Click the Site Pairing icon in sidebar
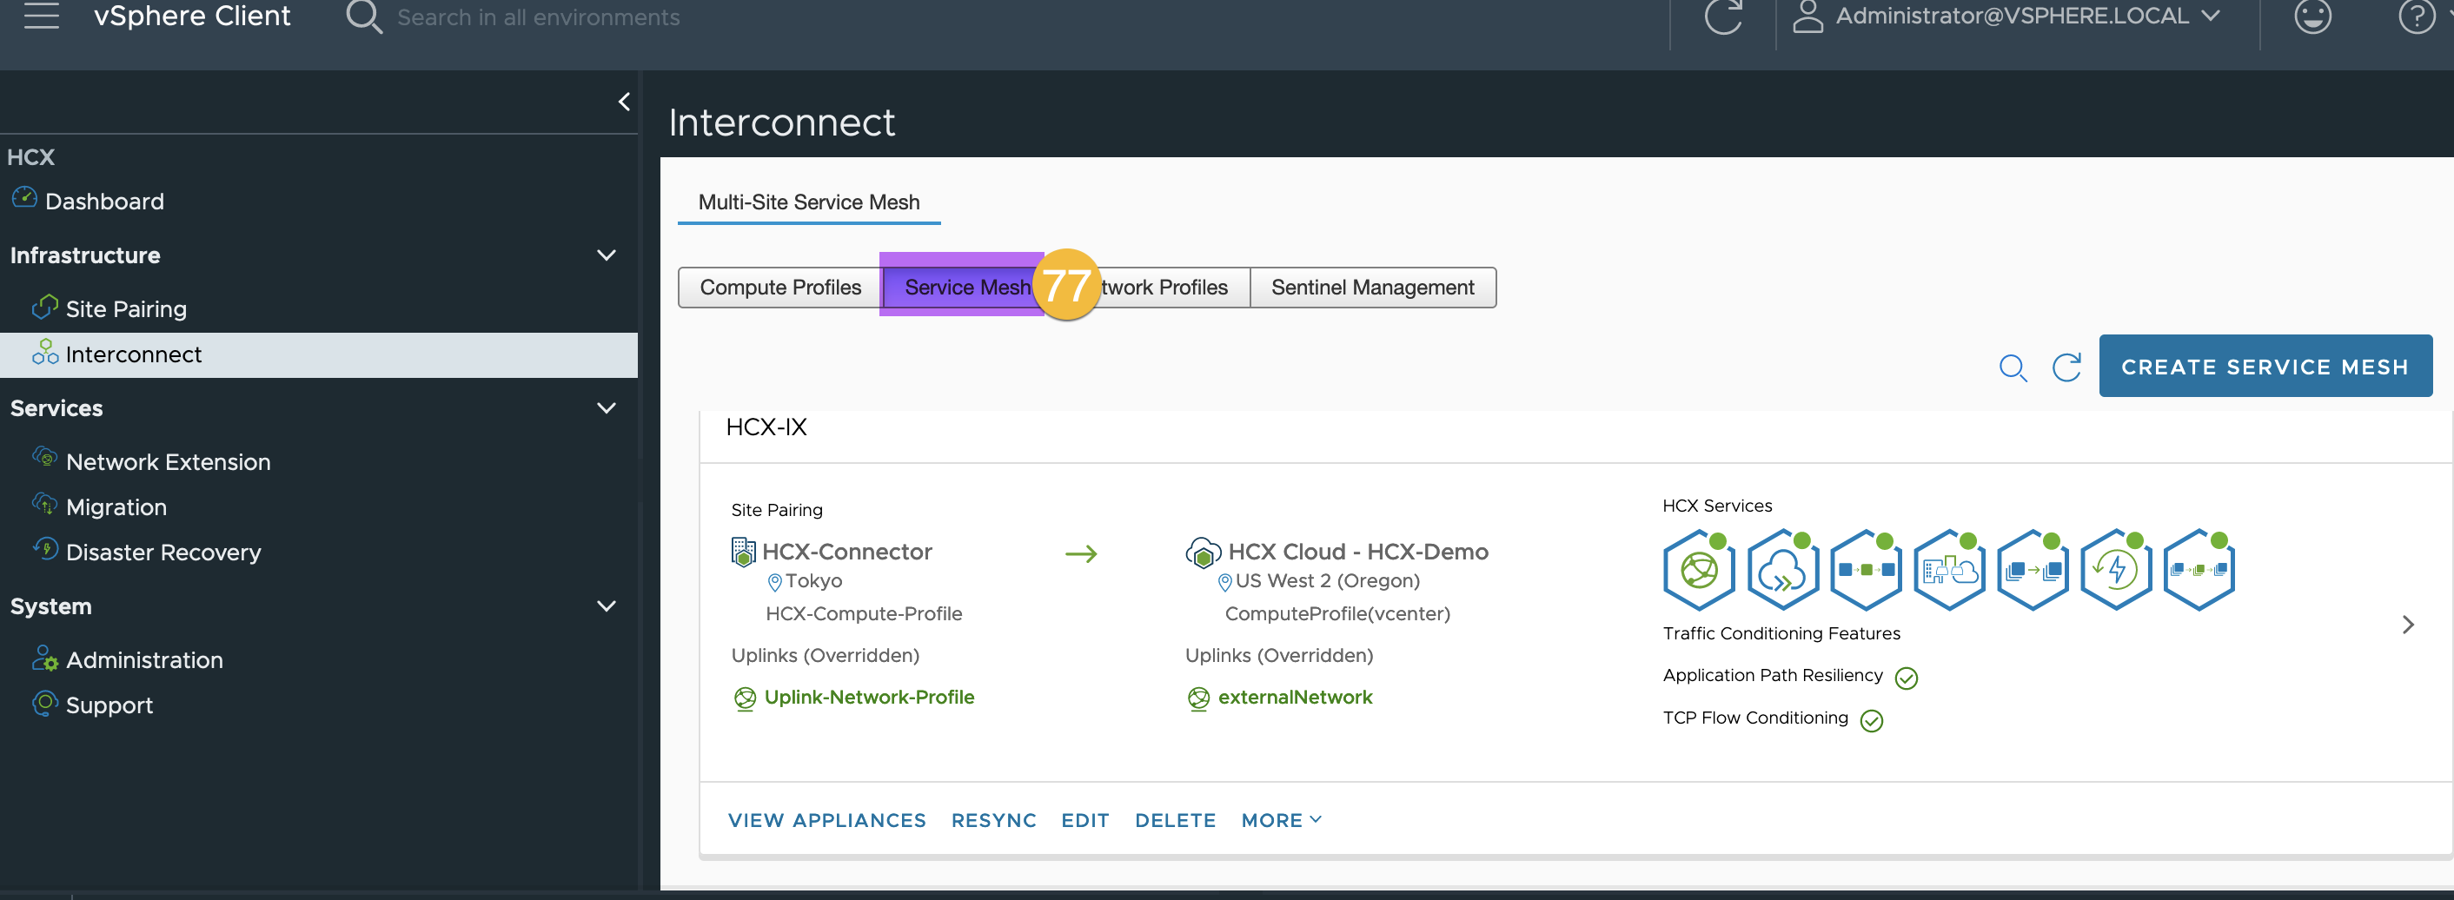 tap(45, 307)
